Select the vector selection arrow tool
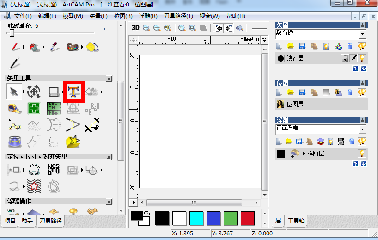The width and height of the screenshot is (378, 240). click(14, 92)
